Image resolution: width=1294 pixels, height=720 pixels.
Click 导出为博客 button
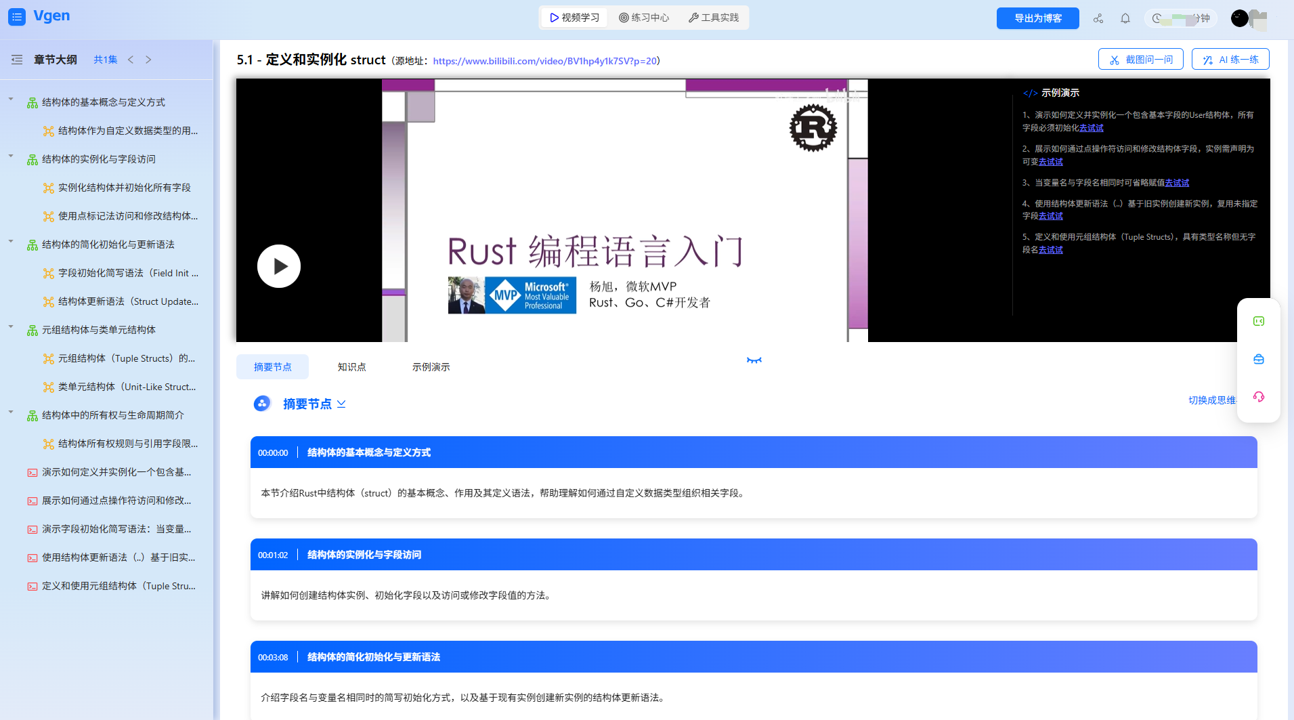coord(1038,18)
